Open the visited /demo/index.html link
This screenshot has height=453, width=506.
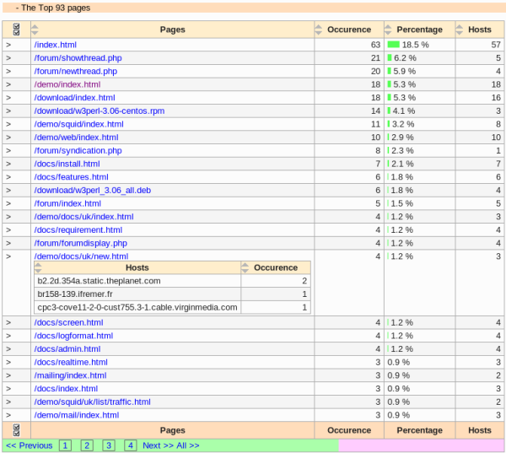(x=67, y=84)
